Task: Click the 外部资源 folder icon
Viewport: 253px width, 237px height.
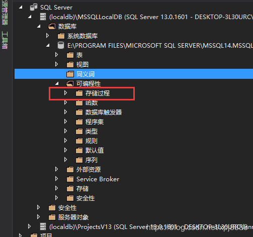Action: 70,170
